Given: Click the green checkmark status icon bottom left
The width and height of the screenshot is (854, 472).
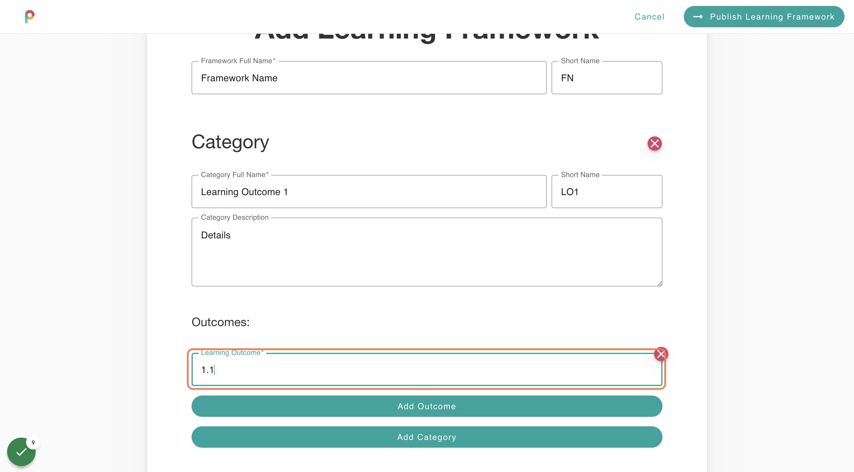Looking at the screenshot, I should [21, 452].
